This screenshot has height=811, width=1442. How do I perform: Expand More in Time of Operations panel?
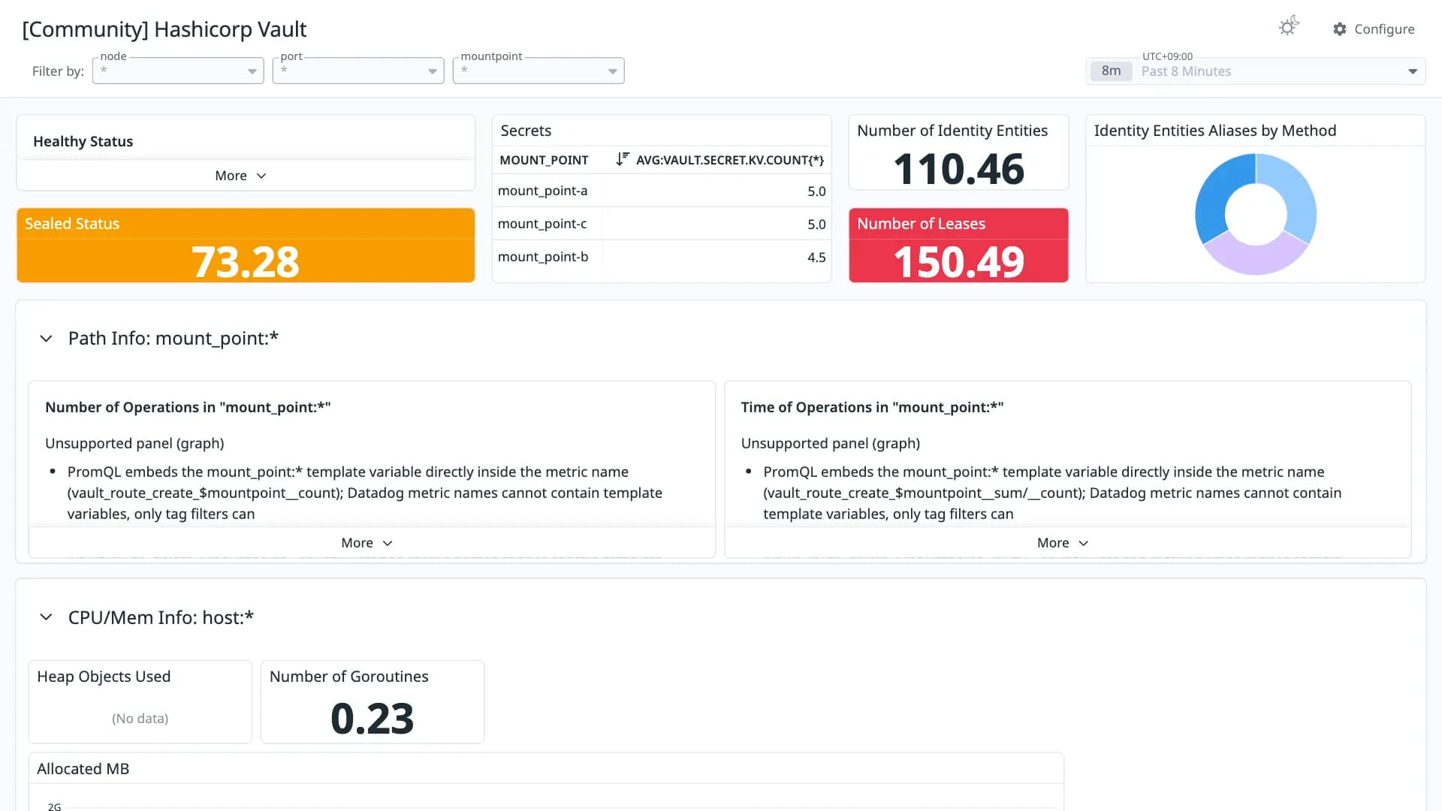(x=1063, y=543)
